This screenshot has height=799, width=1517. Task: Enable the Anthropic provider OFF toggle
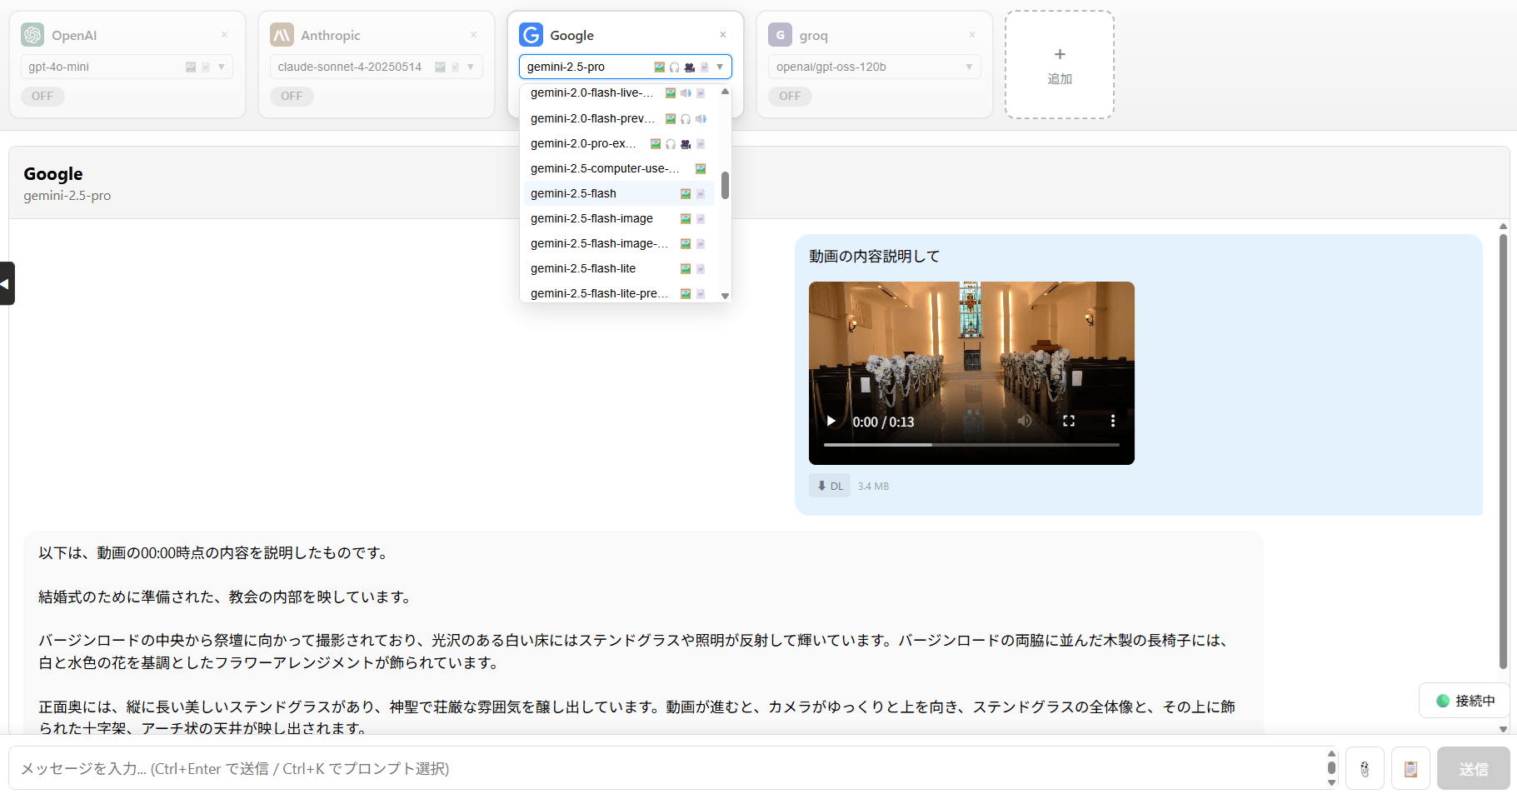pos(292,97)
